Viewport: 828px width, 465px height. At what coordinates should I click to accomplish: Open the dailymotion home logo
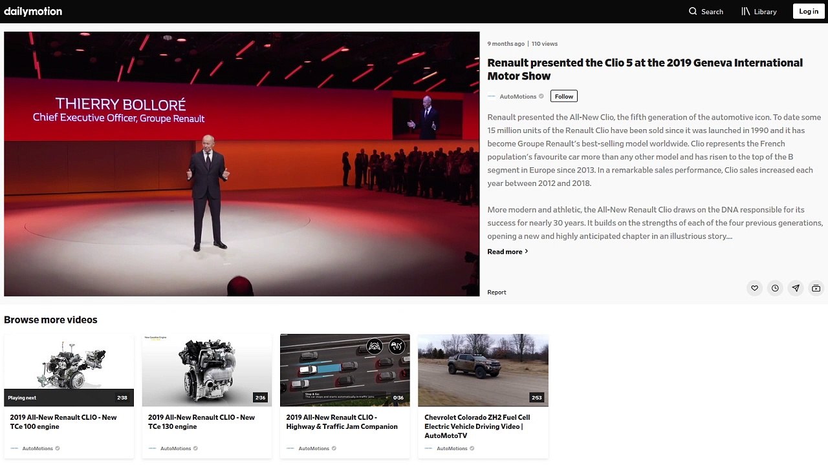point(33,11)
